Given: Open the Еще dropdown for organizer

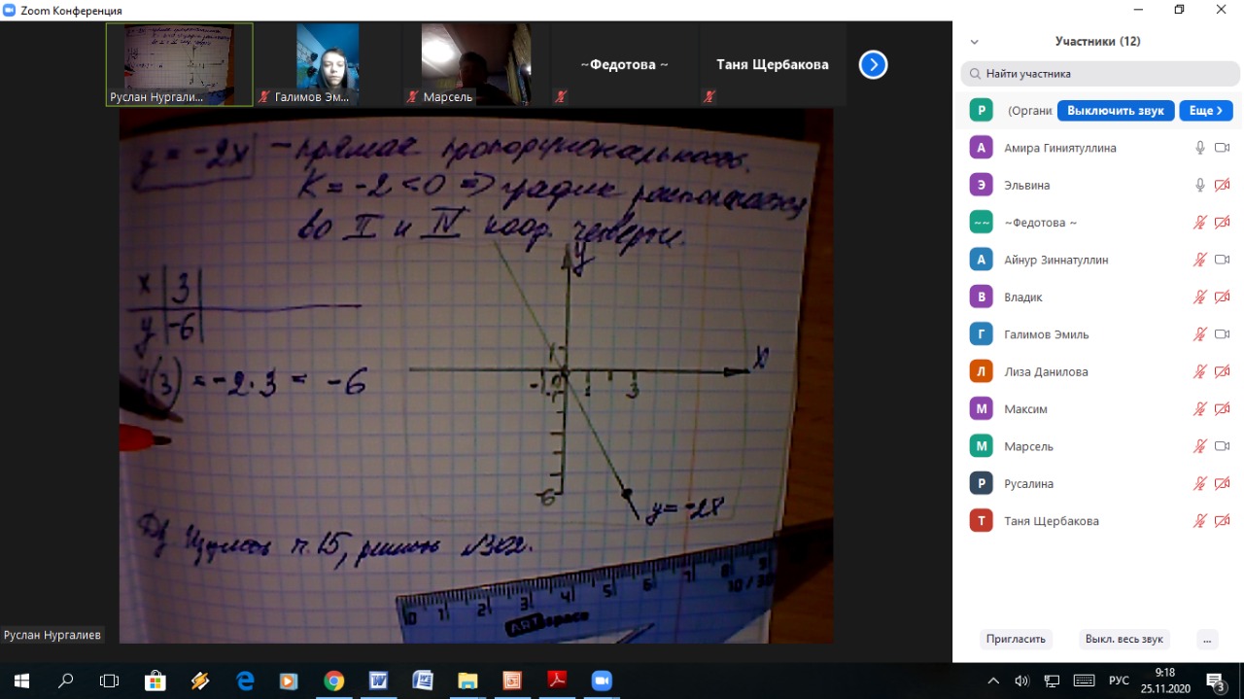Looking at the screenshot, I should [1206, 111].
